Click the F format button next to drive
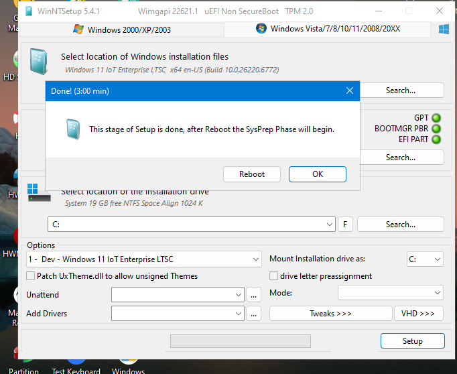457x374 pixels. coord(345,225)
